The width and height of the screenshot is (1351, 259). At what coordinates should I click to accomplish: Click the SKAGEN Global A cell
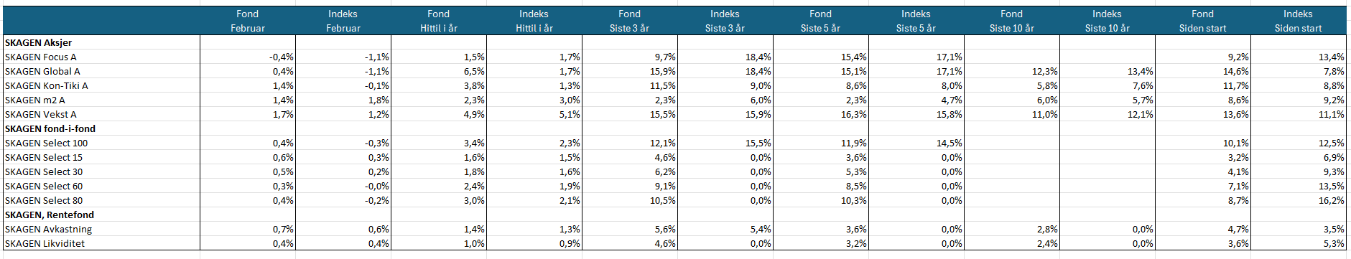(101, 71)
